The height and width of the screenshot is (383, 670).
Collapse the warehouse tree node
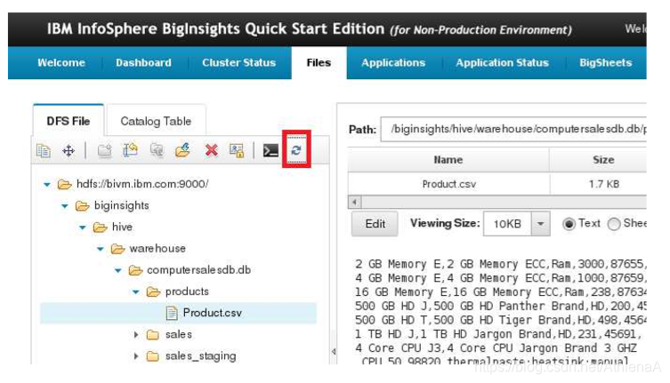(x=100, y=249)
